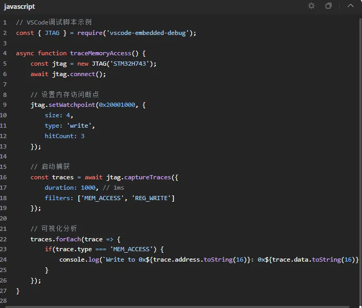Toggle the light/dark theme sun icon
Viewport: 362px width, 308px height.
coord(311,6)
